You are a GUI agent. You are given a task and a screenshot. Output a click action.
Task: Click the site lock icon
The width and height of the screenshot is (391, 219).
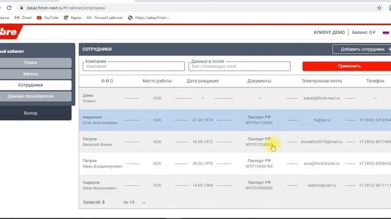tap(21, 8)
